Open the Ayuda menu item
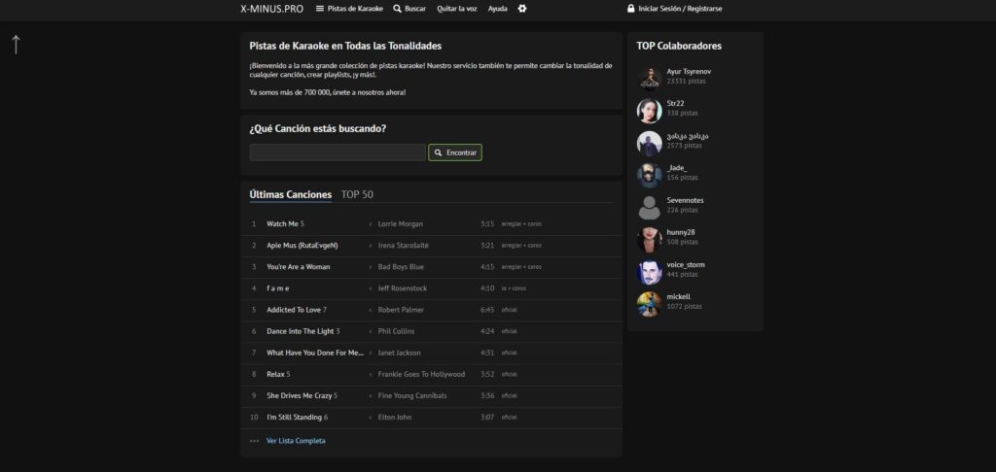This screenshot has height=472, width=996. [x=497, y=9]
